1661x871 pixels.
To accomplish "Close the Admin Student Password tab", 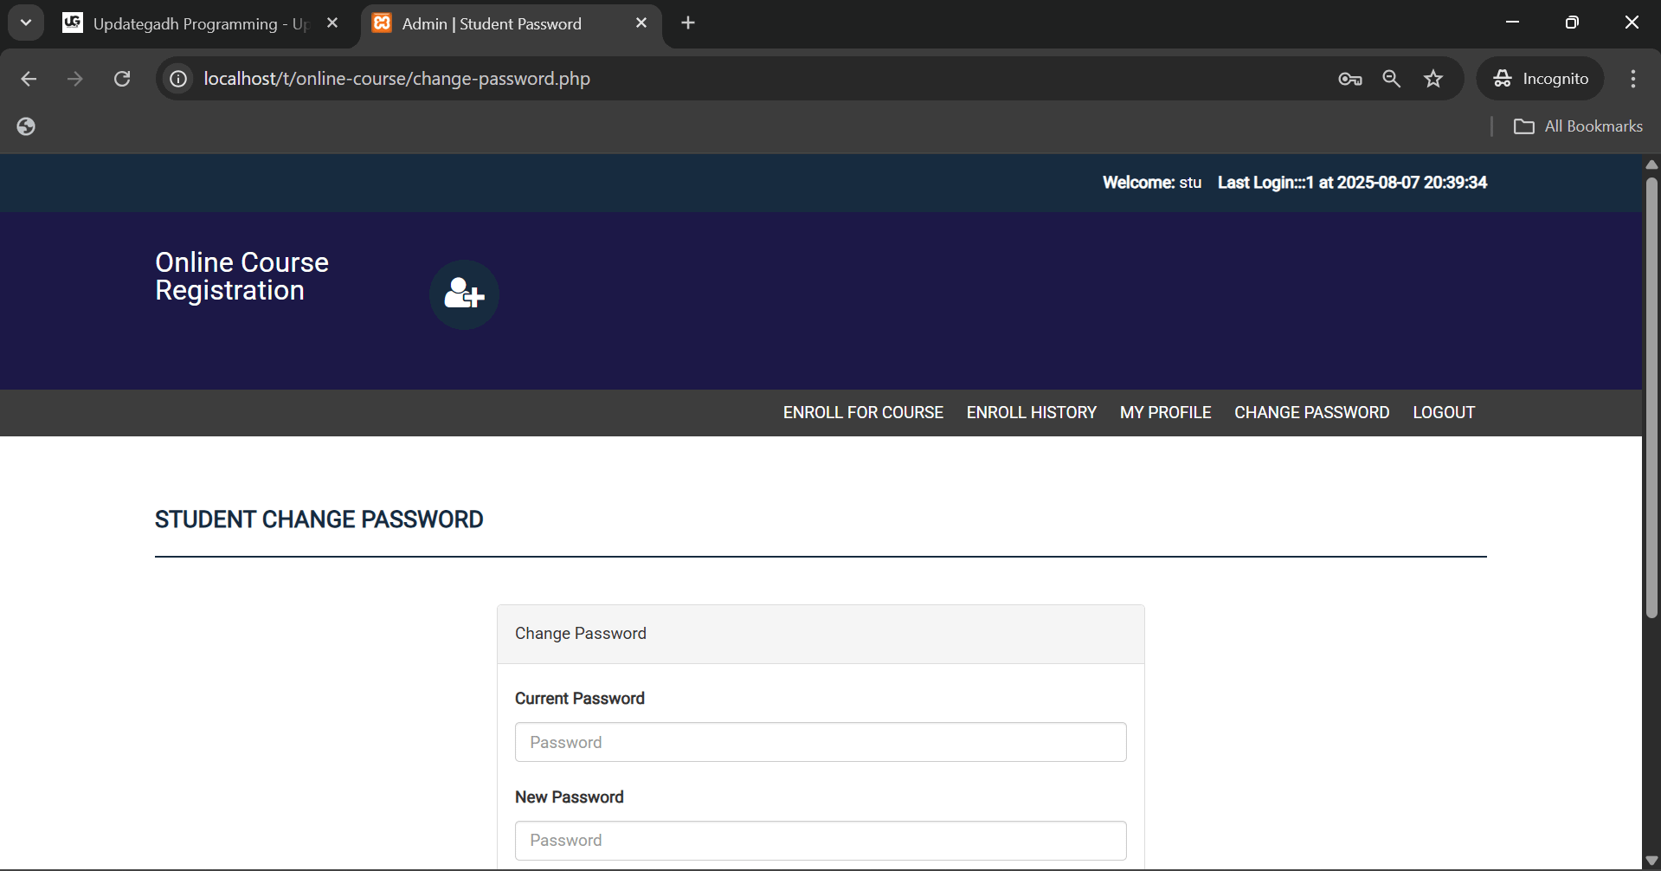I will [x=641, y=23].
